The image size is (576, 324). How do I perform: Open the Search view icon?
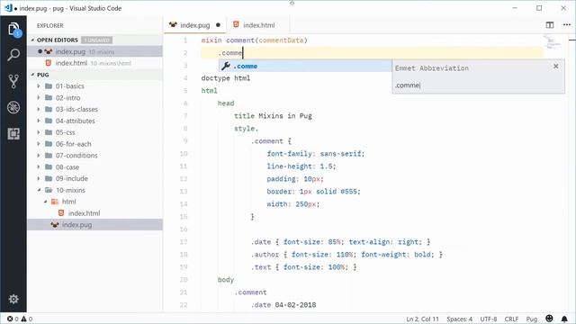[13, 55]
